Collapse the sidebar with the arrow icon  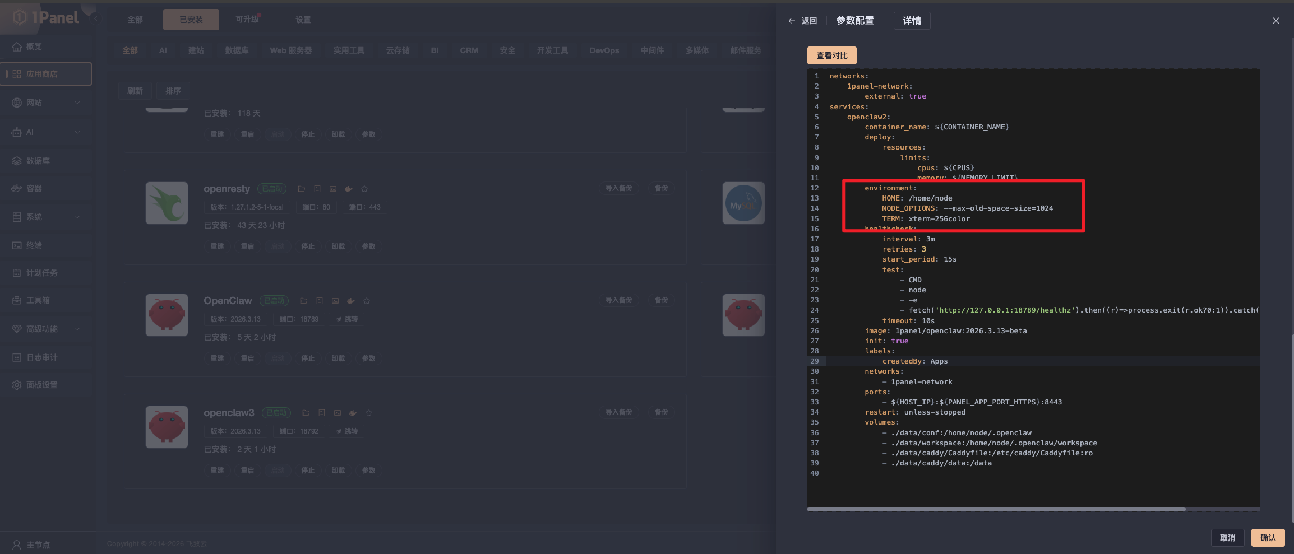(95, 18)
